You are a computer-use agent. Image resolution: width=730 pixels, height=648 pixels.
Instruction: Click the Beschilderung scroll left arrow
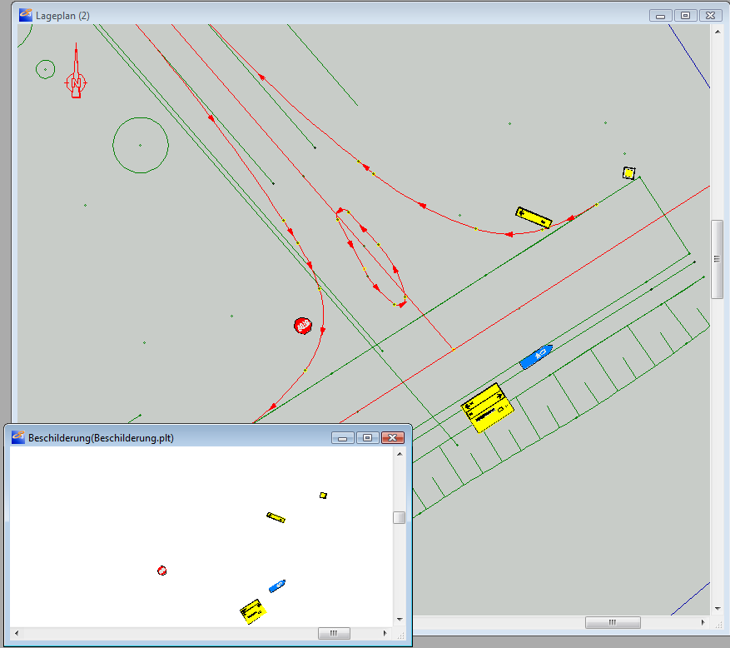[17, 633]
